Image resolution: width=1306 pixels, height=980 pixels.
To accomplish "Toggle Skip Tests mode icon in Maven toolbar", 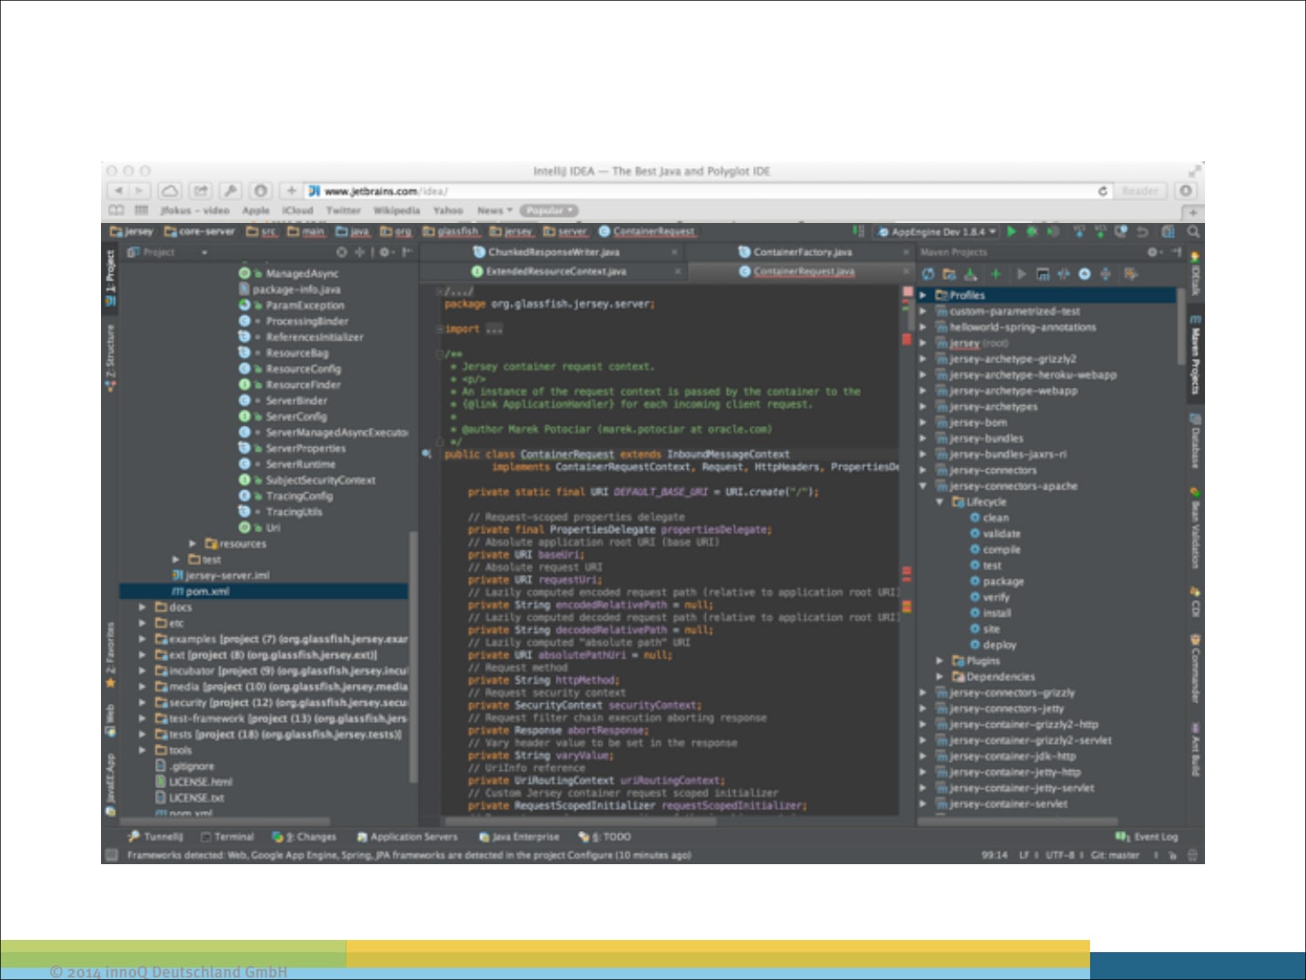I will coord(1084,274).
